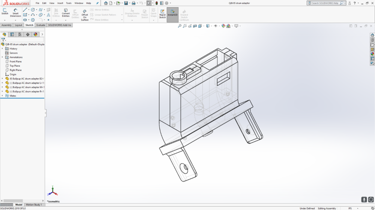Open the ConfigurationManager panel tab
Viewport: 375px width, 210px height.
click(20, 34)
